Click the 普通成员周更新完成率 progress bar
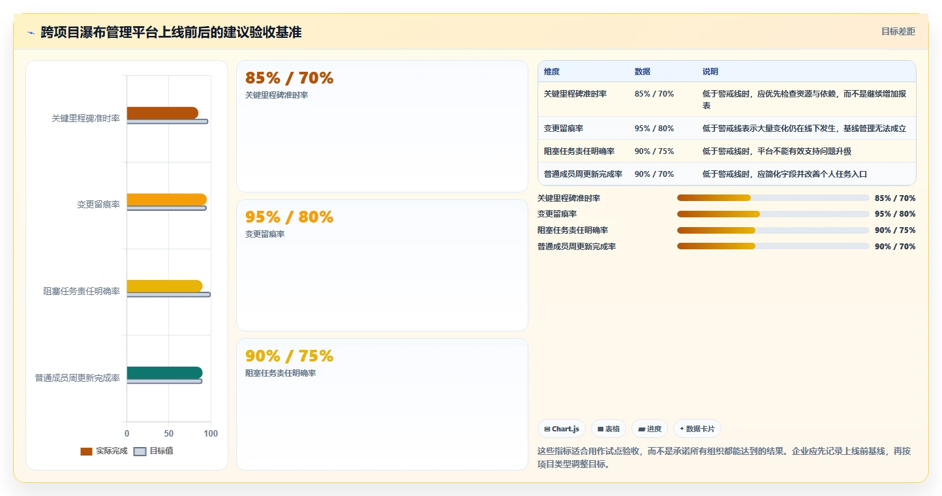The height and width of the screenshot is (496, 942). click(773, 246)
